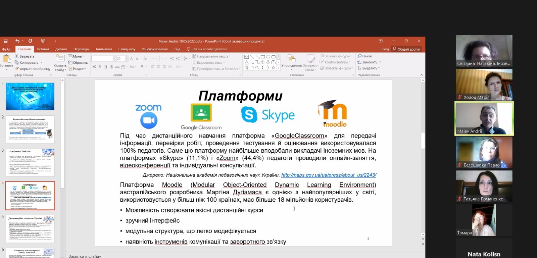The image size is (537, 258).
Task: Align paragraph text to the left
Action: pyautogui.click(x=153, y=67)
